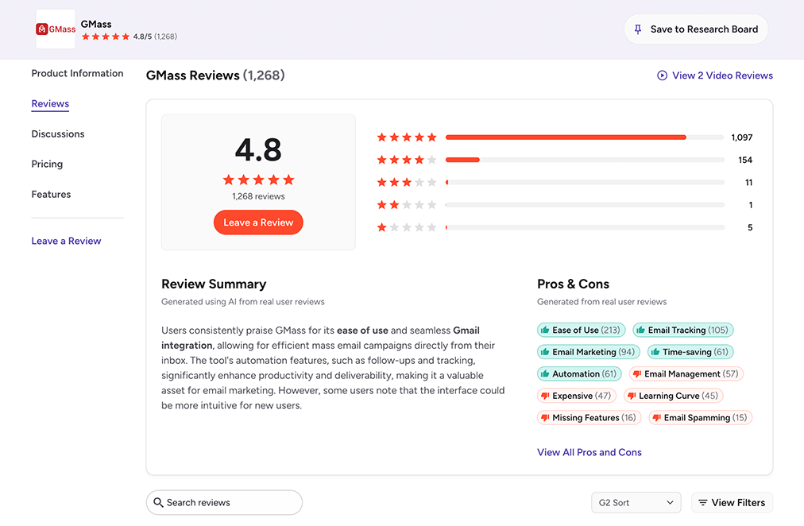Screen dimensions: 804x526
Task: Click thumbs-down icon on Learning Curve tag
Action: click(x=632, y=396)
